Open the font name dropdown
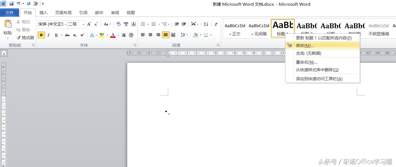396x167 pixels. 66,24
